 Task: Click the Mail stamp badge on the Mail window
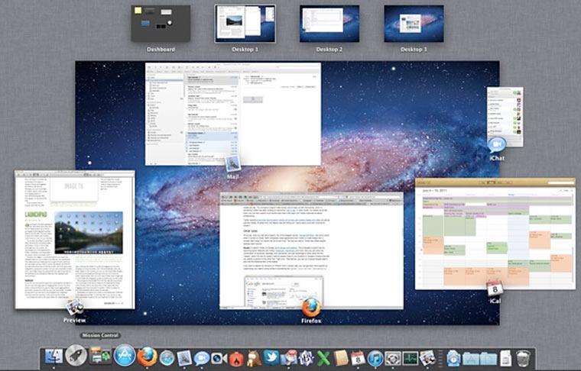pos(233,163)
